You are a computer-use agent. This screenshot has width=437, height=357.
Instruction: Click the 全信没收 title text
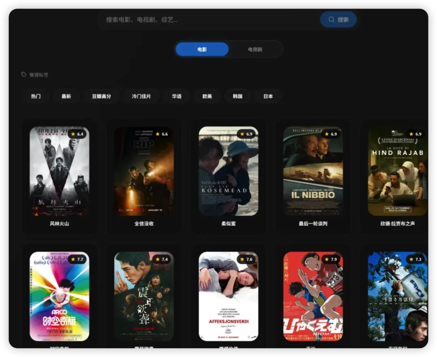coord(144,224)
